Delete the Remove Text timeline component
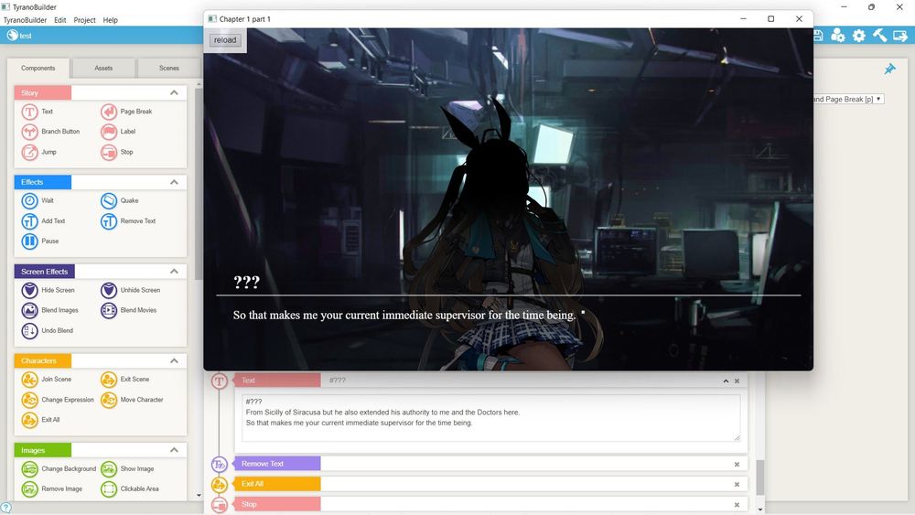 click(x=737, y=465)
